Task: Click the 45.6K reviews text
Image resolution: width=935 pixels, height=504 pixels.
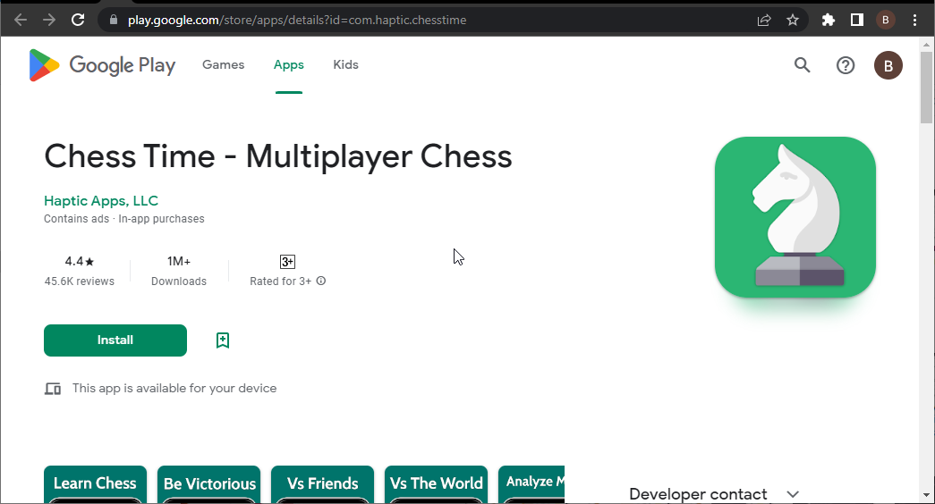Action: pyautogui.click(x=80, y=281)
